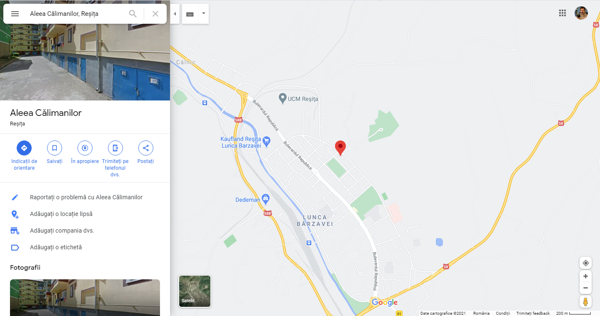Zoom in with the plus button

586,276
